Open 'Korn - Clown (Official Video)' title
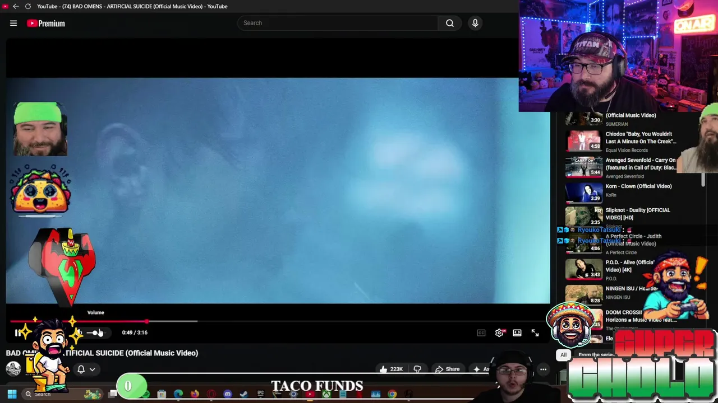The image size is (718, 403). 638,186
